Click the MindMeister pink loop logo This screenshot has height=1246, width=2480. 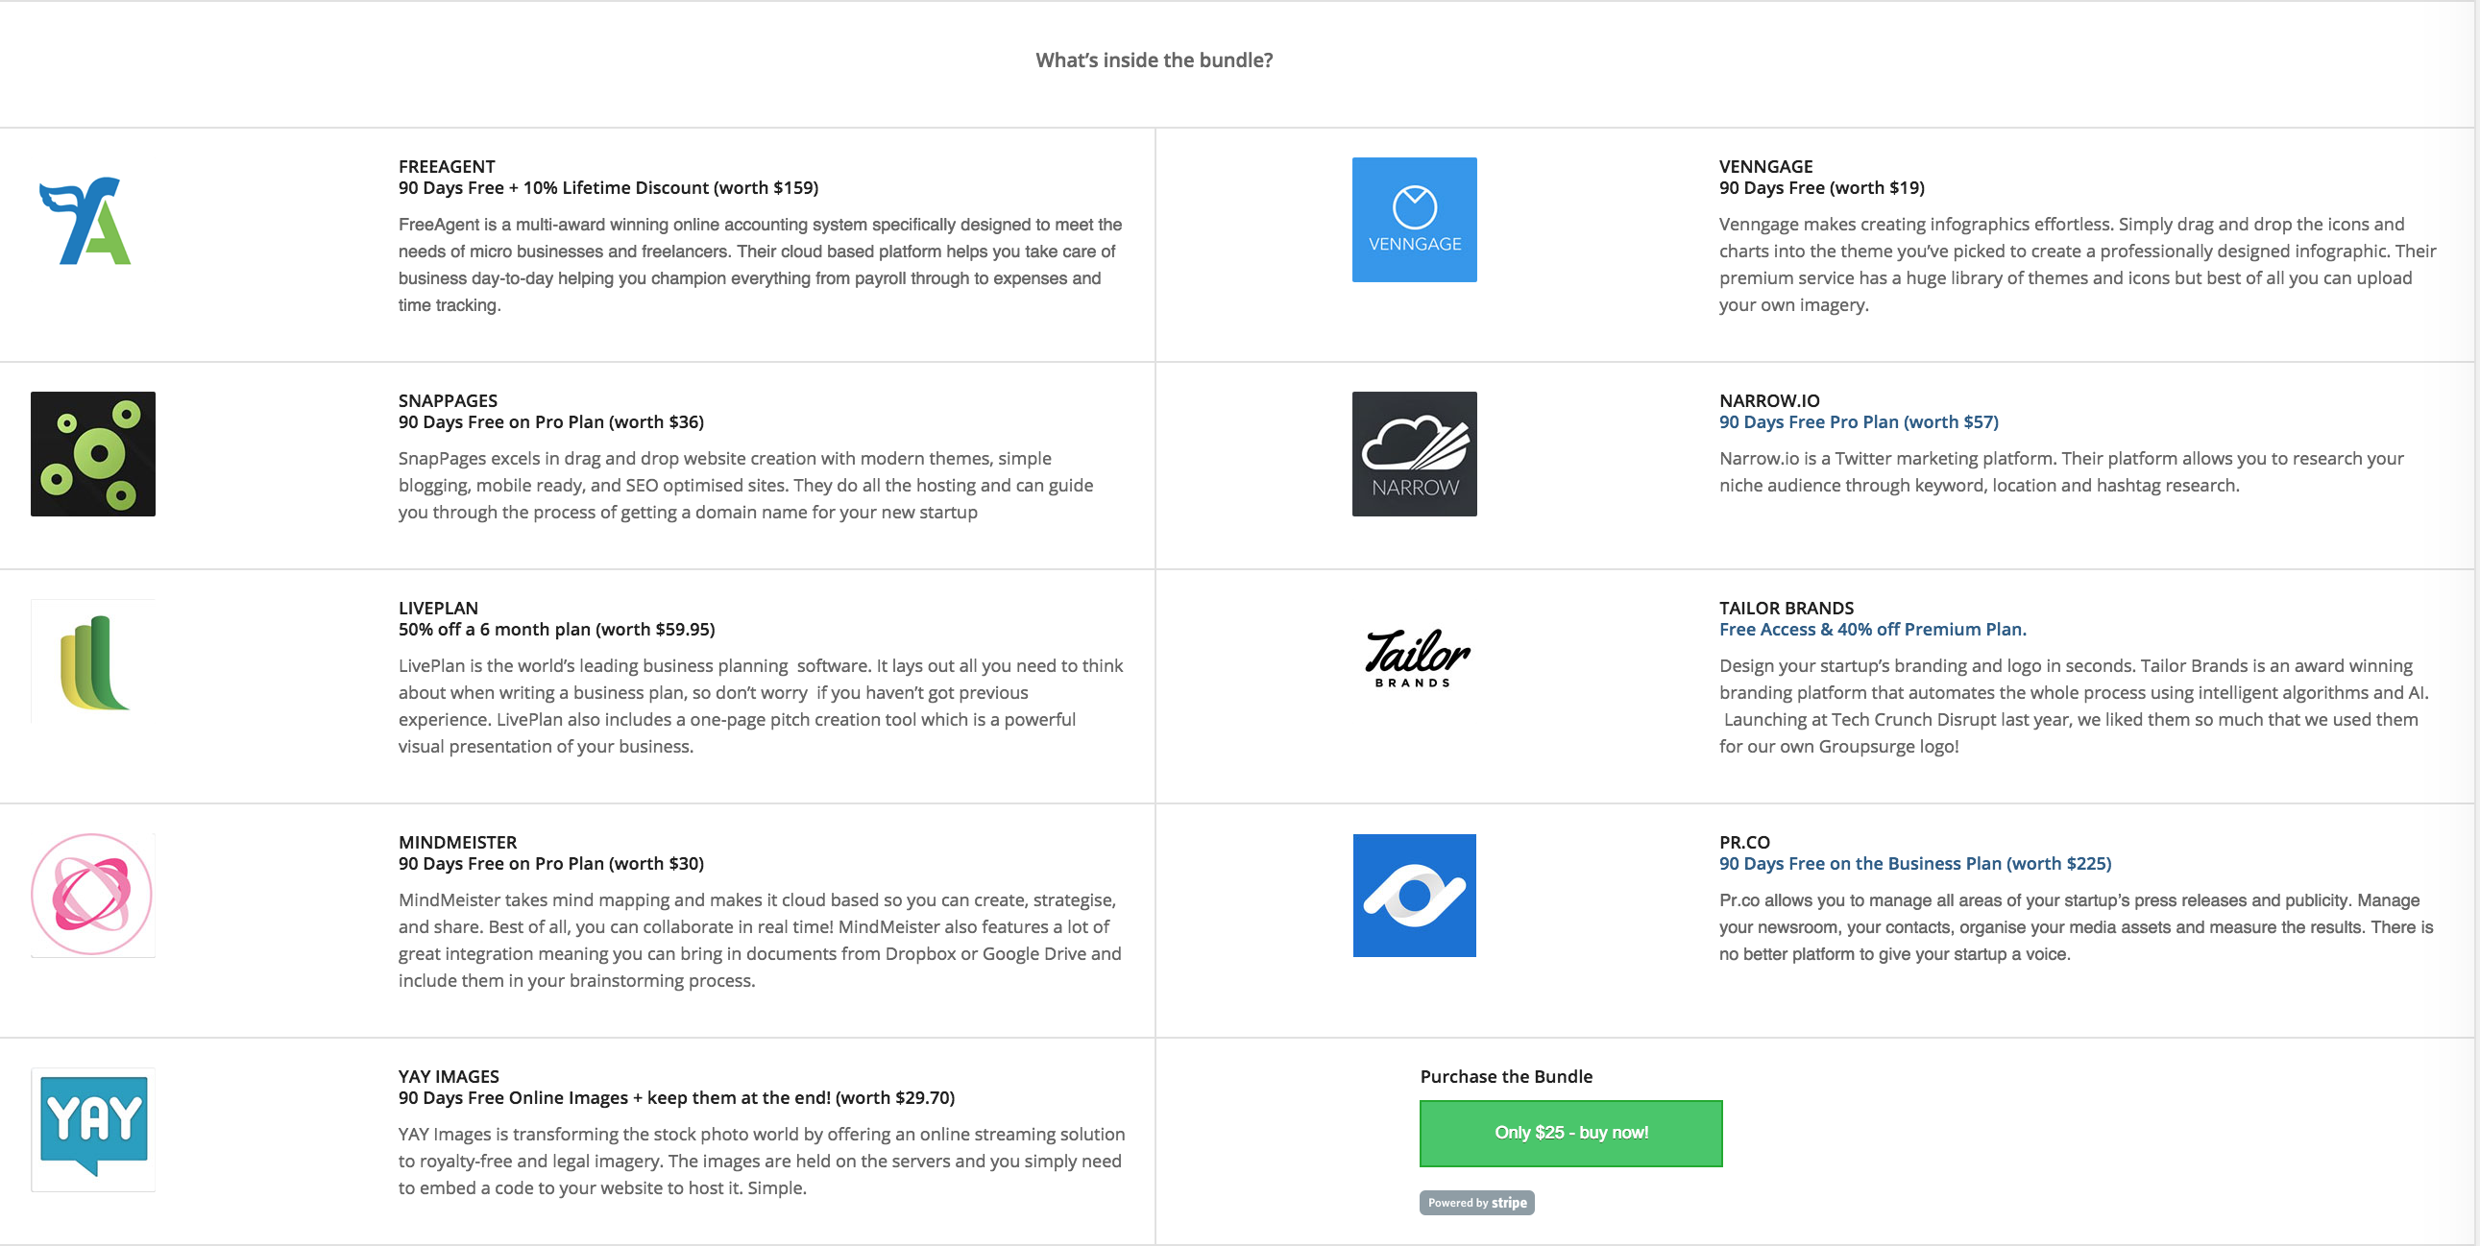(x=92, y=894)
